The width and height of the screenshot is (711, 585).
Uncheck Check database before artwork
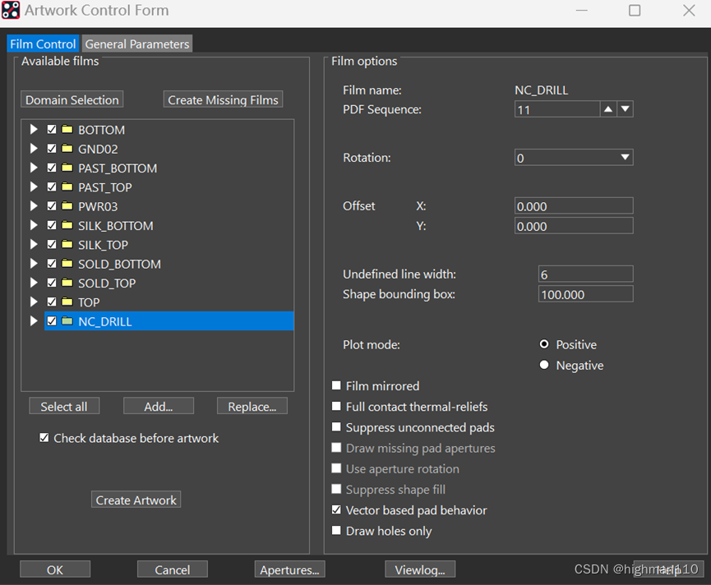[x=44, y=438]
